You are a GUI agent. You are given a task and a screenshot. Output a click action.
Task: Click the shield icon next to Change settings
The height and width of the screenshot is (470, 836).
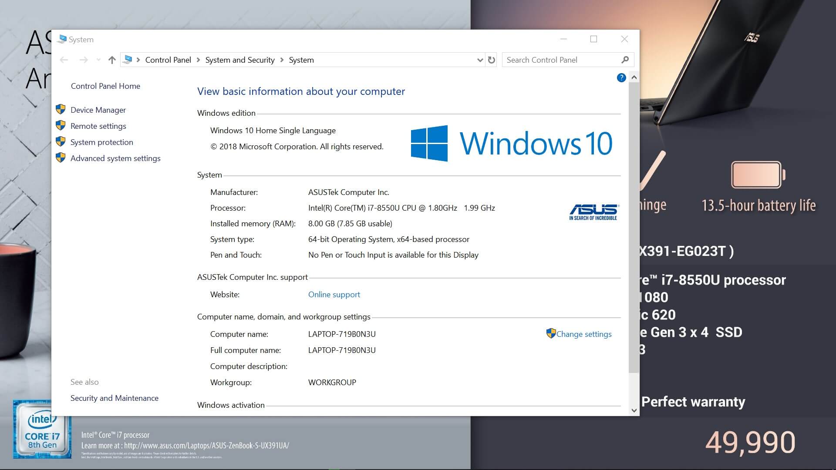551,333
